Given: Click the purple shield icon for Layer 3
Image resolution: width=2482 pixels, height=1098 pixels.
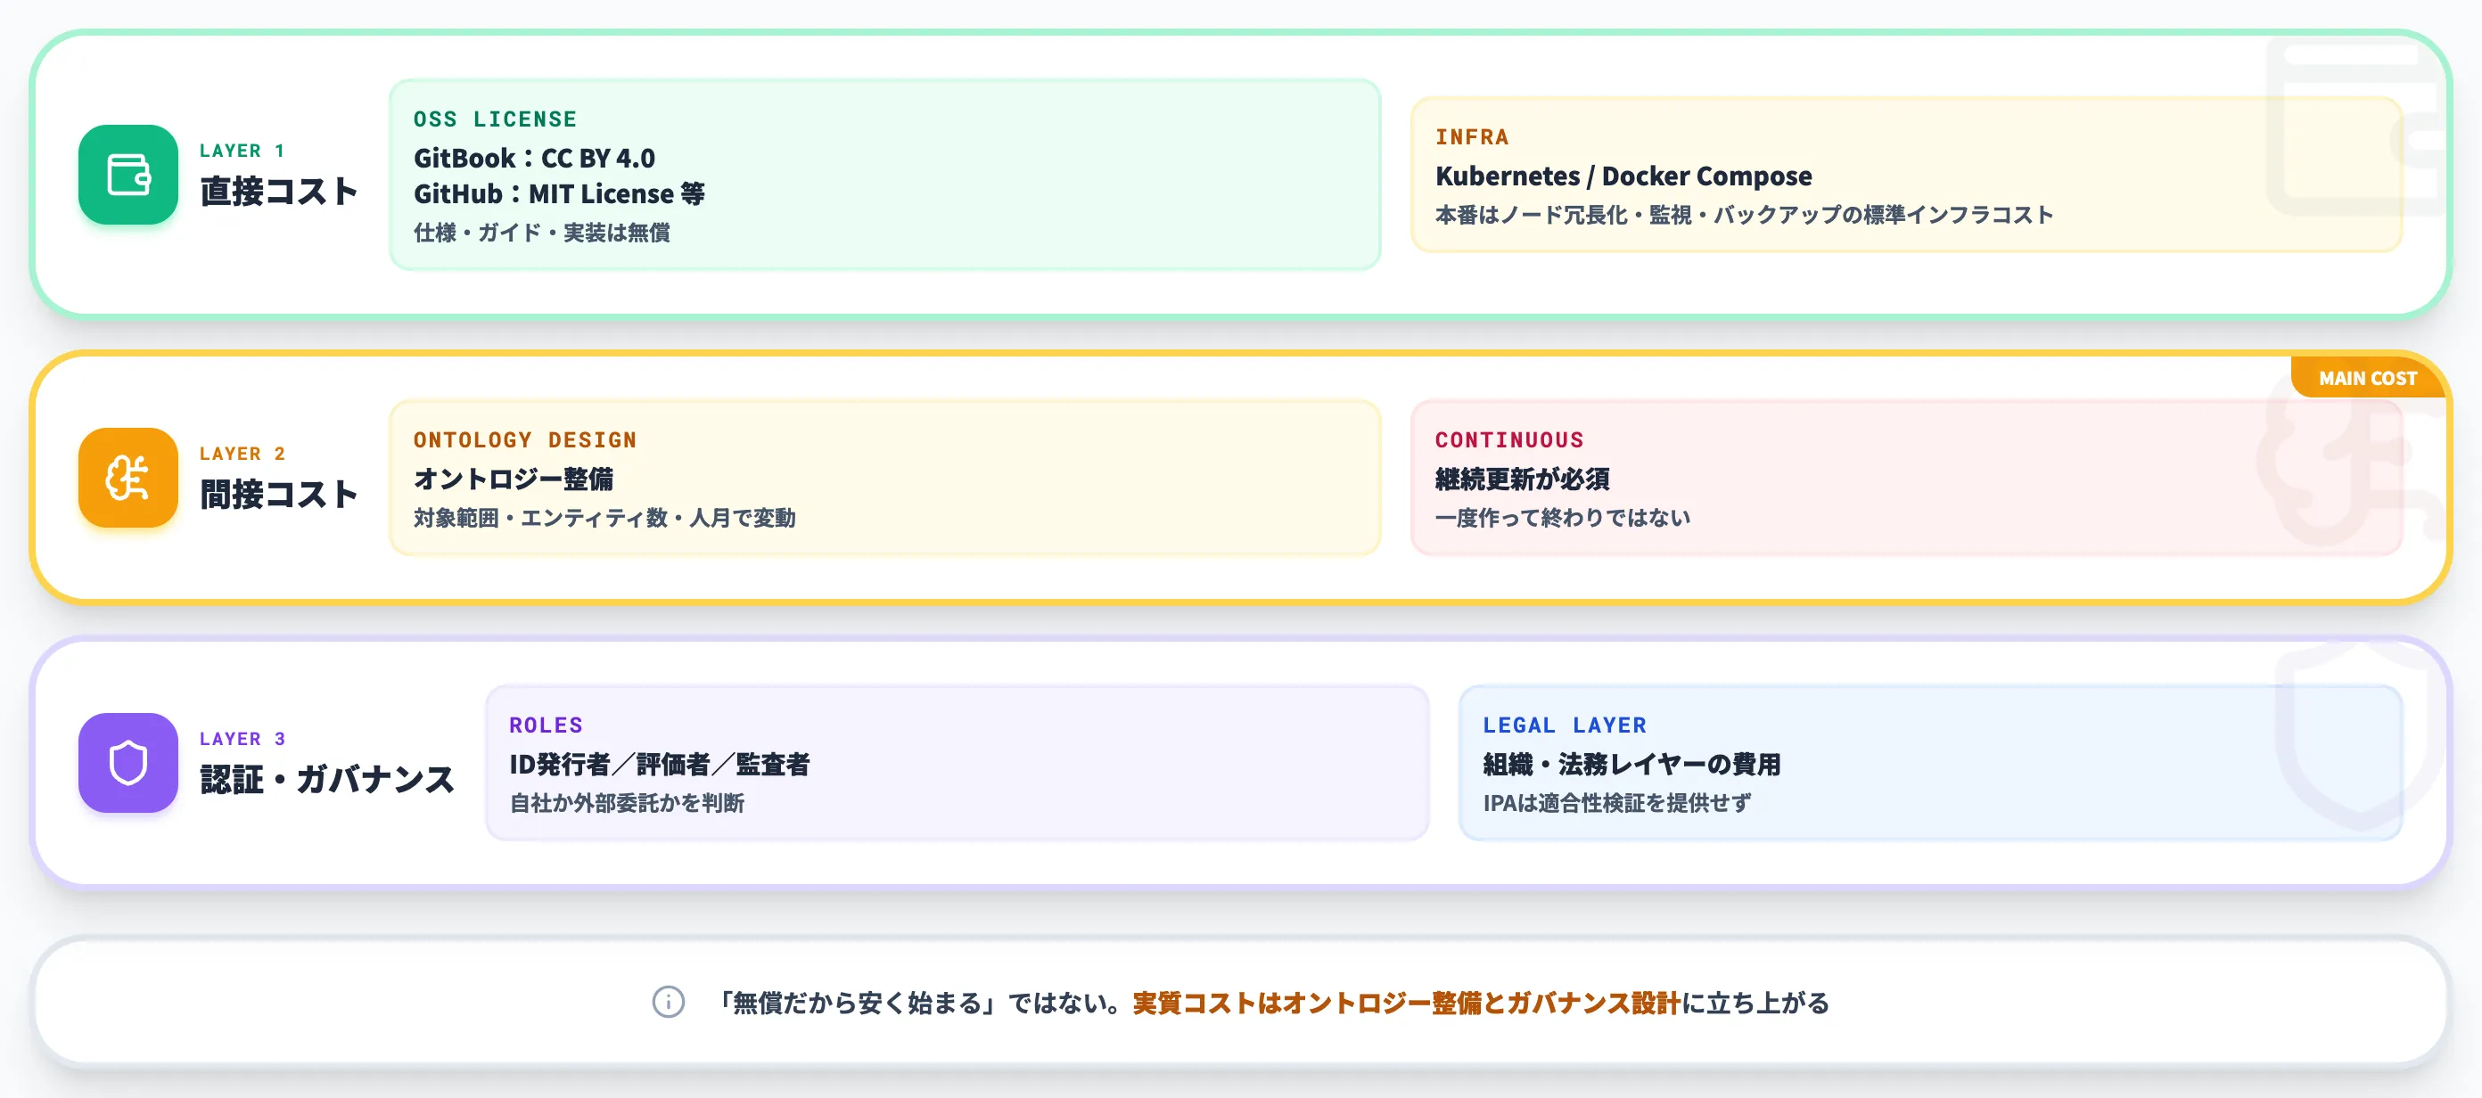Looking at the screenshot, I should click(x=128, y=763).
